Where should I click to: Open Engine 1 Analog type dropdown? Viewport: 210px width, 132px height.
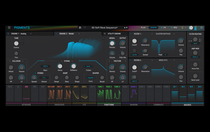coord(31,34)
